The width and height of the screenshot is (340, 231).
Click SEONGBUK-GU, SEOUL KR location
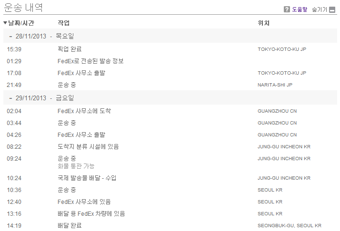click(x=290, y=226)
